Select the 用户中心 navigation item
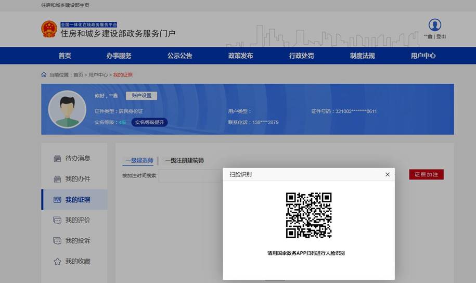The image size is (476, 283). (423, 56)
